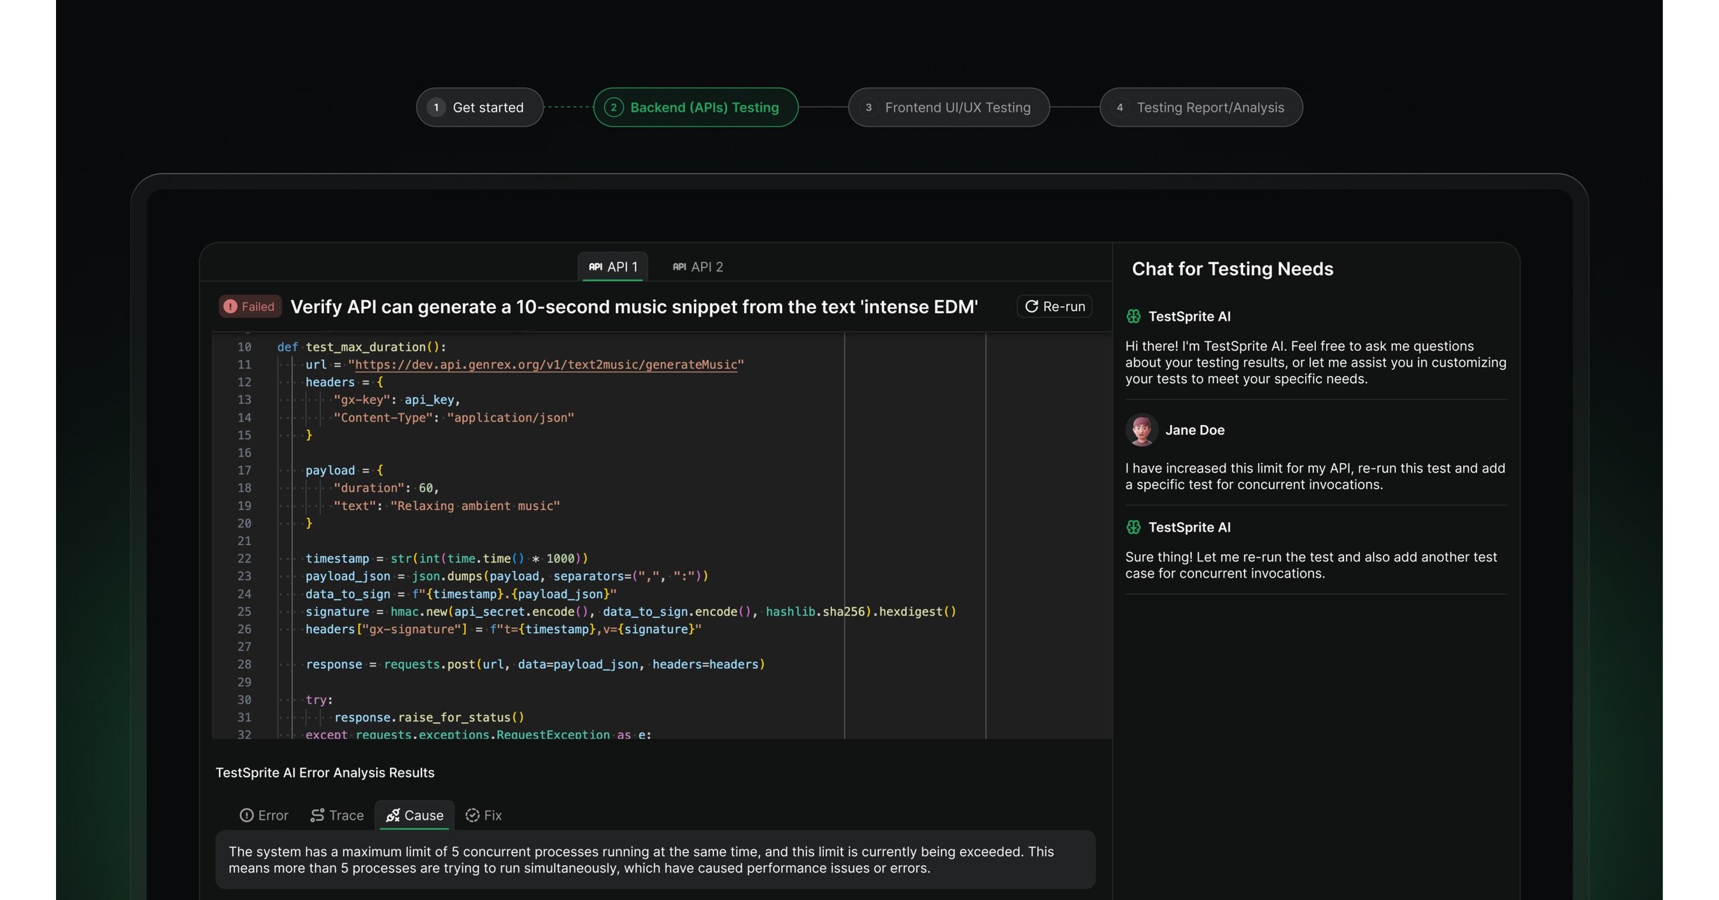The width and height of the screenshot is (1719, 900).
Task: Open Frontend UI/UX Testing step
Action: point(949,108)
